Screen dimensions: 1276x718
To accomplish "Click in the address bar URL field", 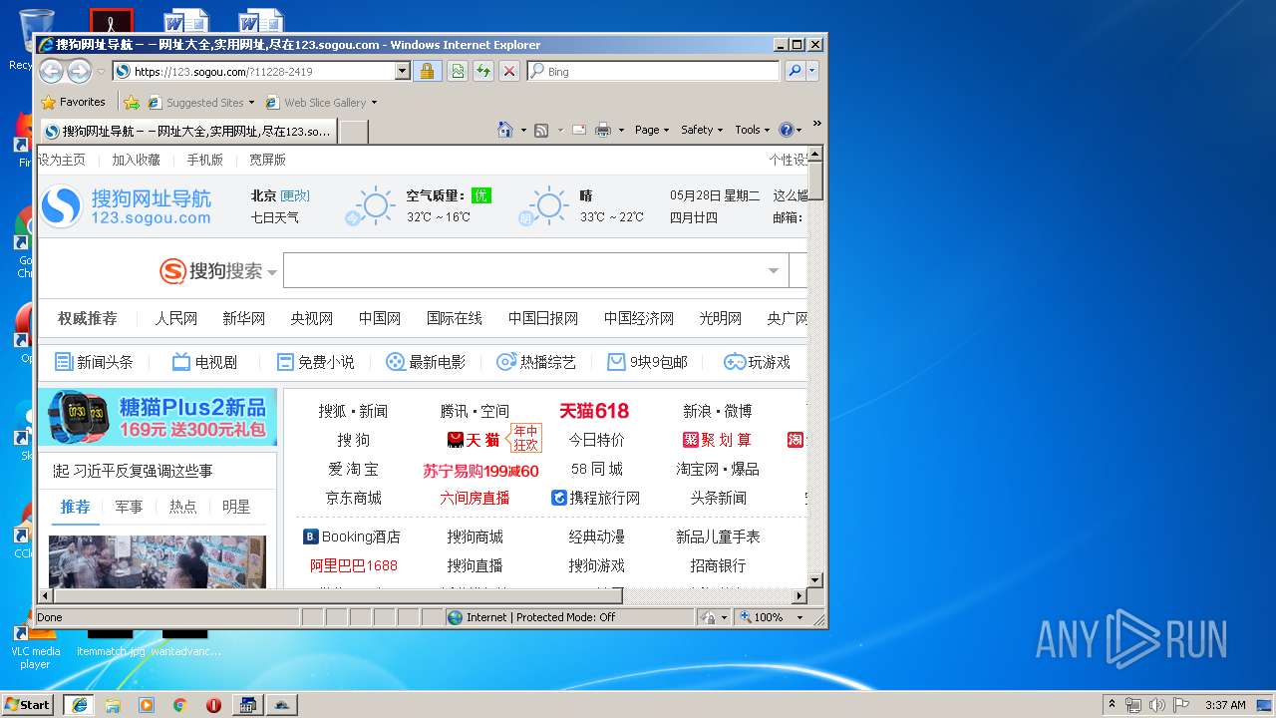I will pyautogui.click(x=254, y=71).
